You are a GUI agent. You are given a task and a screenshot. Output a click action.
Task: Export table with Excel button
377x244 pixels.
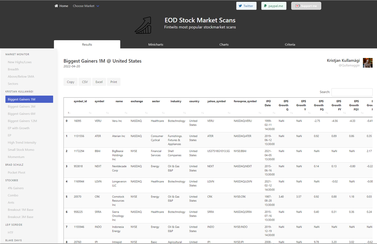(99, 82)
